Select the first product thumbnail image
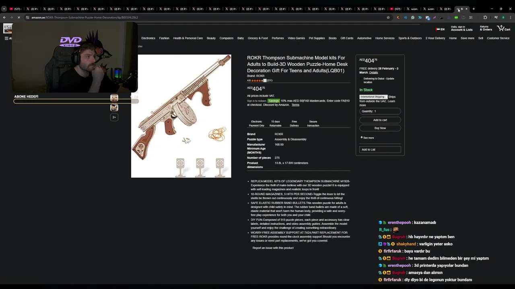The width and height of the screenshot is (515, 289). click(x=114, y=98)
